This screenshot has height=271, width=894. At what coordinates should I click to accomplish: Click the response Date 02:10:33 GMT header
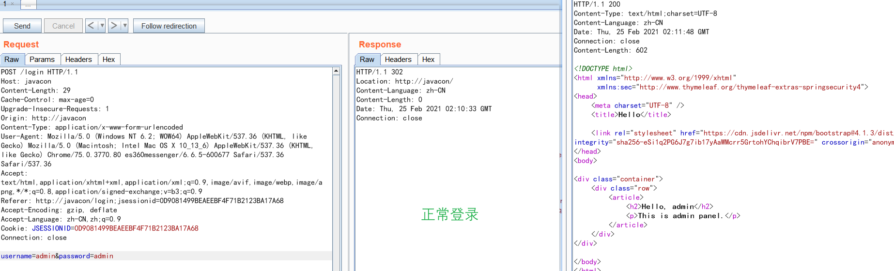[424, 109]
